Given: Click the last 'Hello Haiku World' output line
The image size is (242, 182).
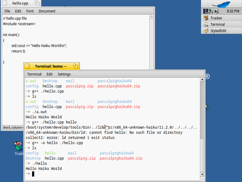Looking at the screenshot, I should 44,168.
